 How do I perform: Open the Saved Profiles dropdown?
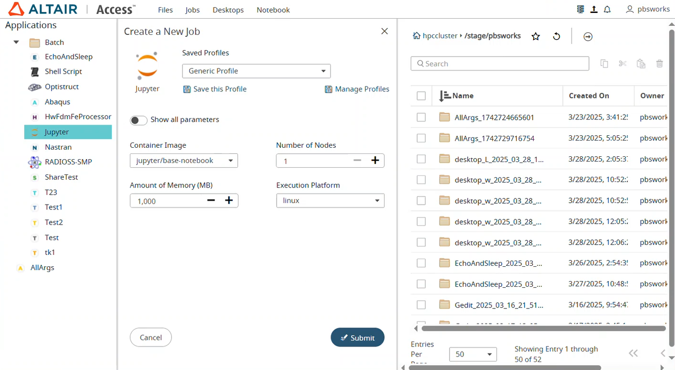tap(256, 71)
